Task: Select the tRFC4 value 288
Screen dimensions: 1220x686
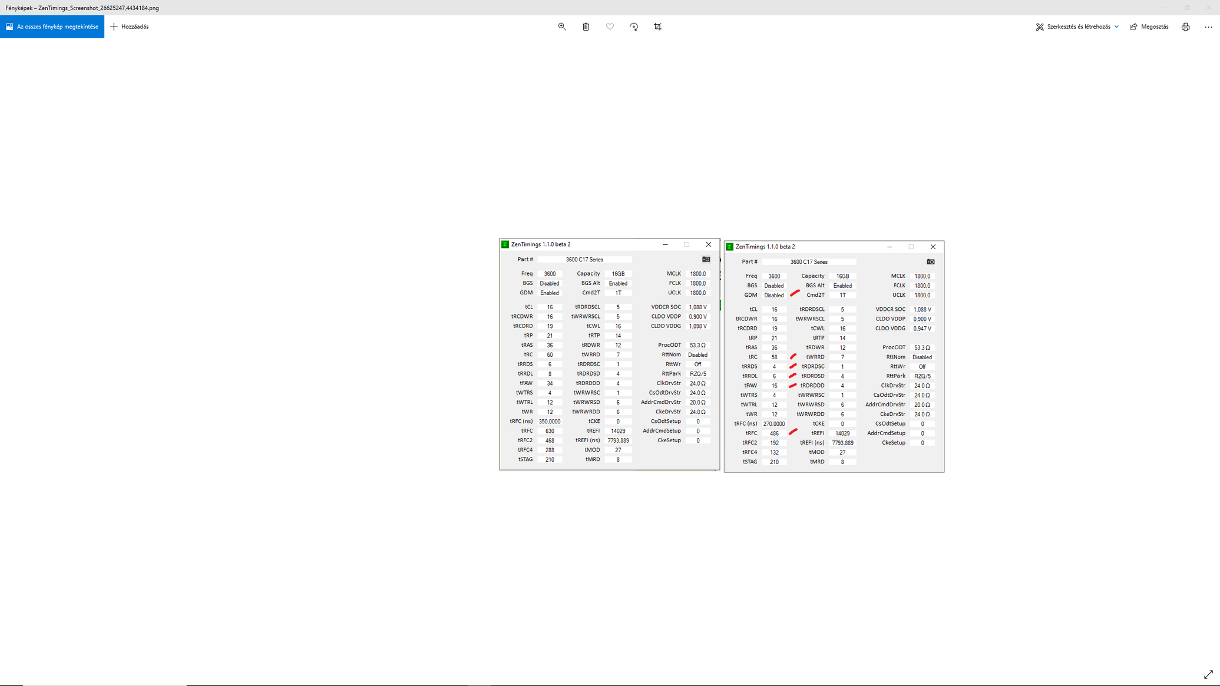Action: [550, 450]
